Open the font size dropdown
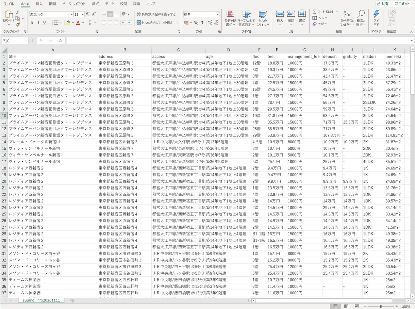This screenshot has height=309, width=415. tap(82, 14)
